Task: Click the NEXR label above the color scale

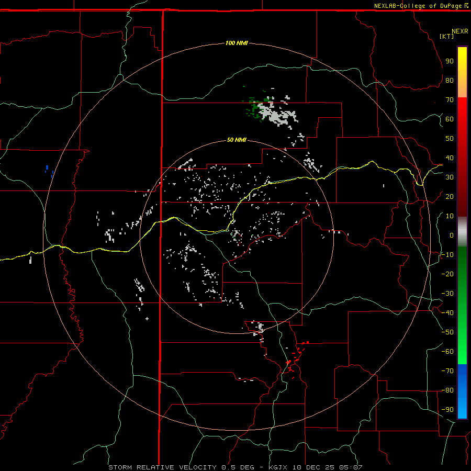Action: [460, 31]
